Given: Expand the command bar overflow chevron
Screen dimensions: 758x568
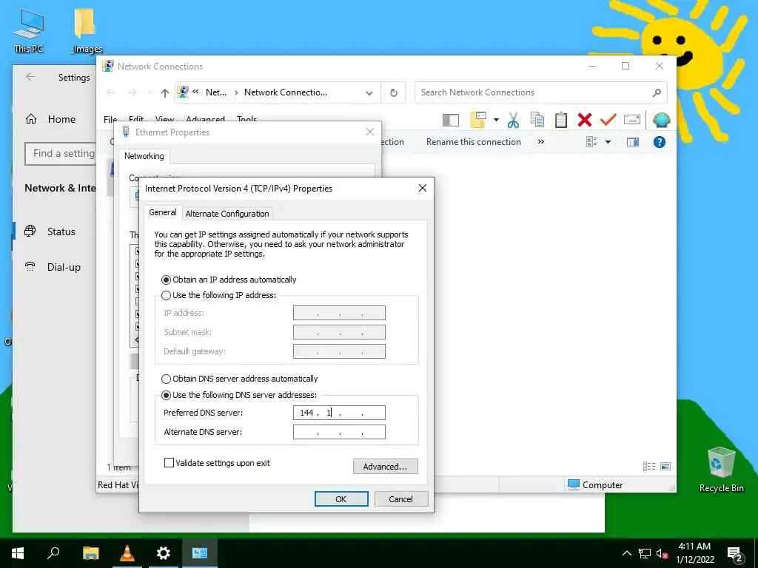Looking at the screenshot, I should (541, 142).
